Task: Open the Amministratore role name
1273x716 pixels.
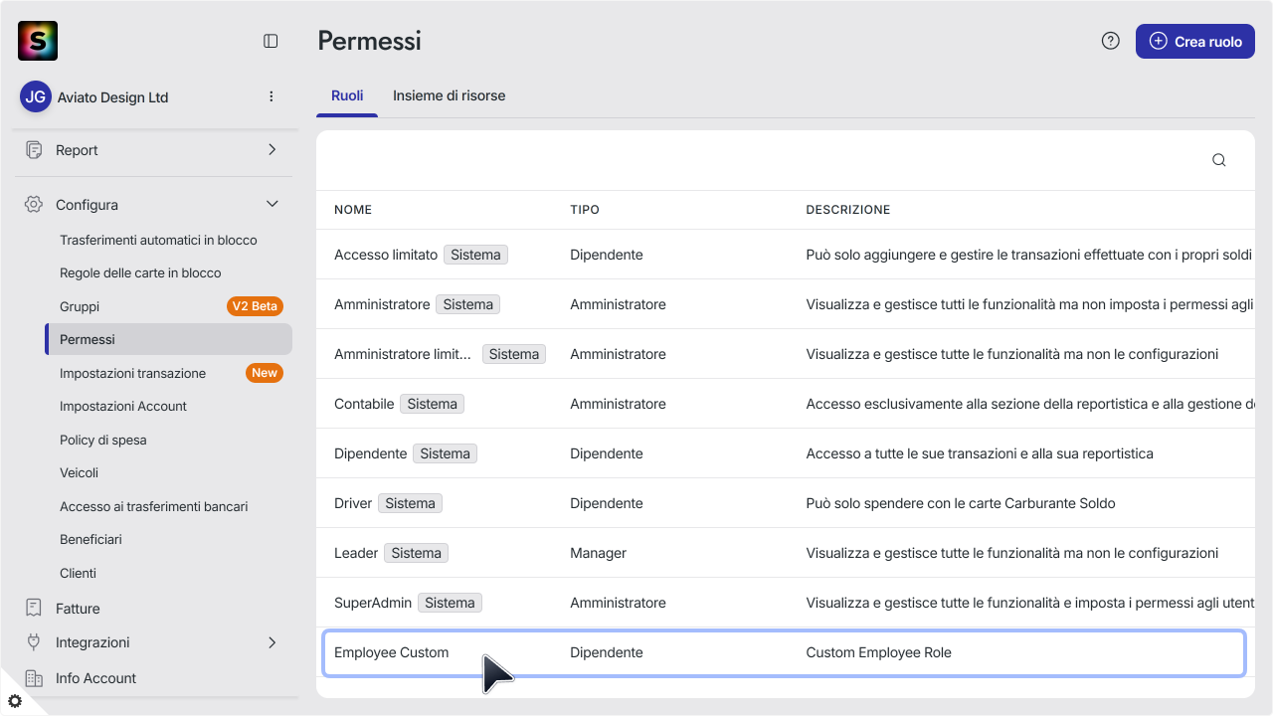Action: click(382, 304)
